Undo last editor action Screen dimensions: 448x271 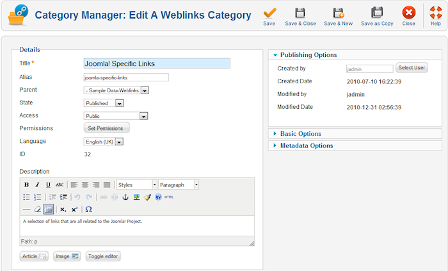[x=77, y=197]
